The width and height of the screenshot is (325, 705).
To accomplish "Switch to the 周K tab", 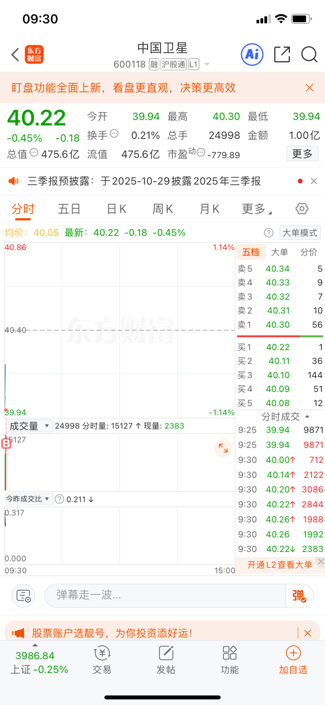I will pyautogui.click(x=162, y=209).
